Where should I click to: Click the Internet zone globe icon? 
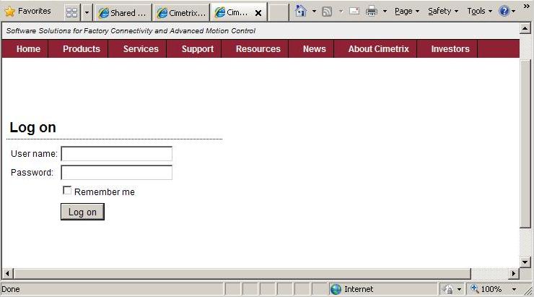[x=336, y=289]
